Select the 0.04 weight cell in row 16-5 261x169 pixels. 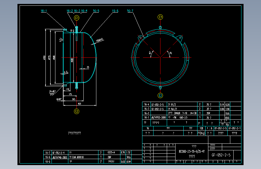(x=129, y=162)
